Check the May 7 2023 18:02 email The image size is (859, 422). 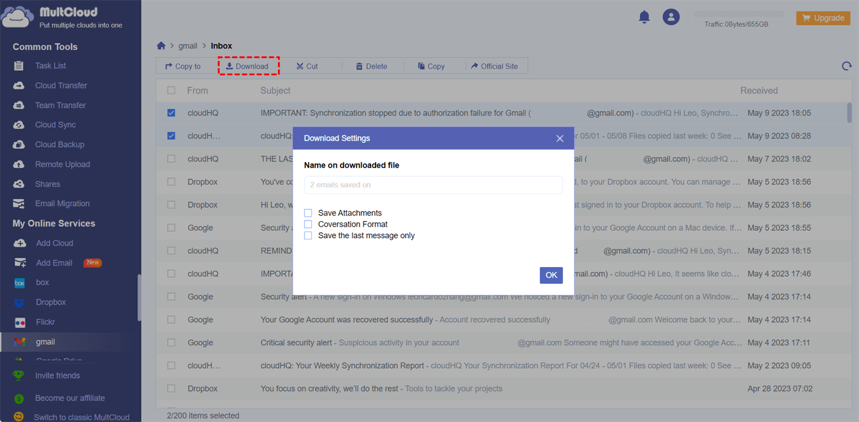click(171, 159)
